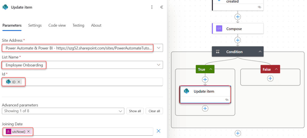
Task: Delete the Joining Date parameter with blue X
Action: (159, 131)
